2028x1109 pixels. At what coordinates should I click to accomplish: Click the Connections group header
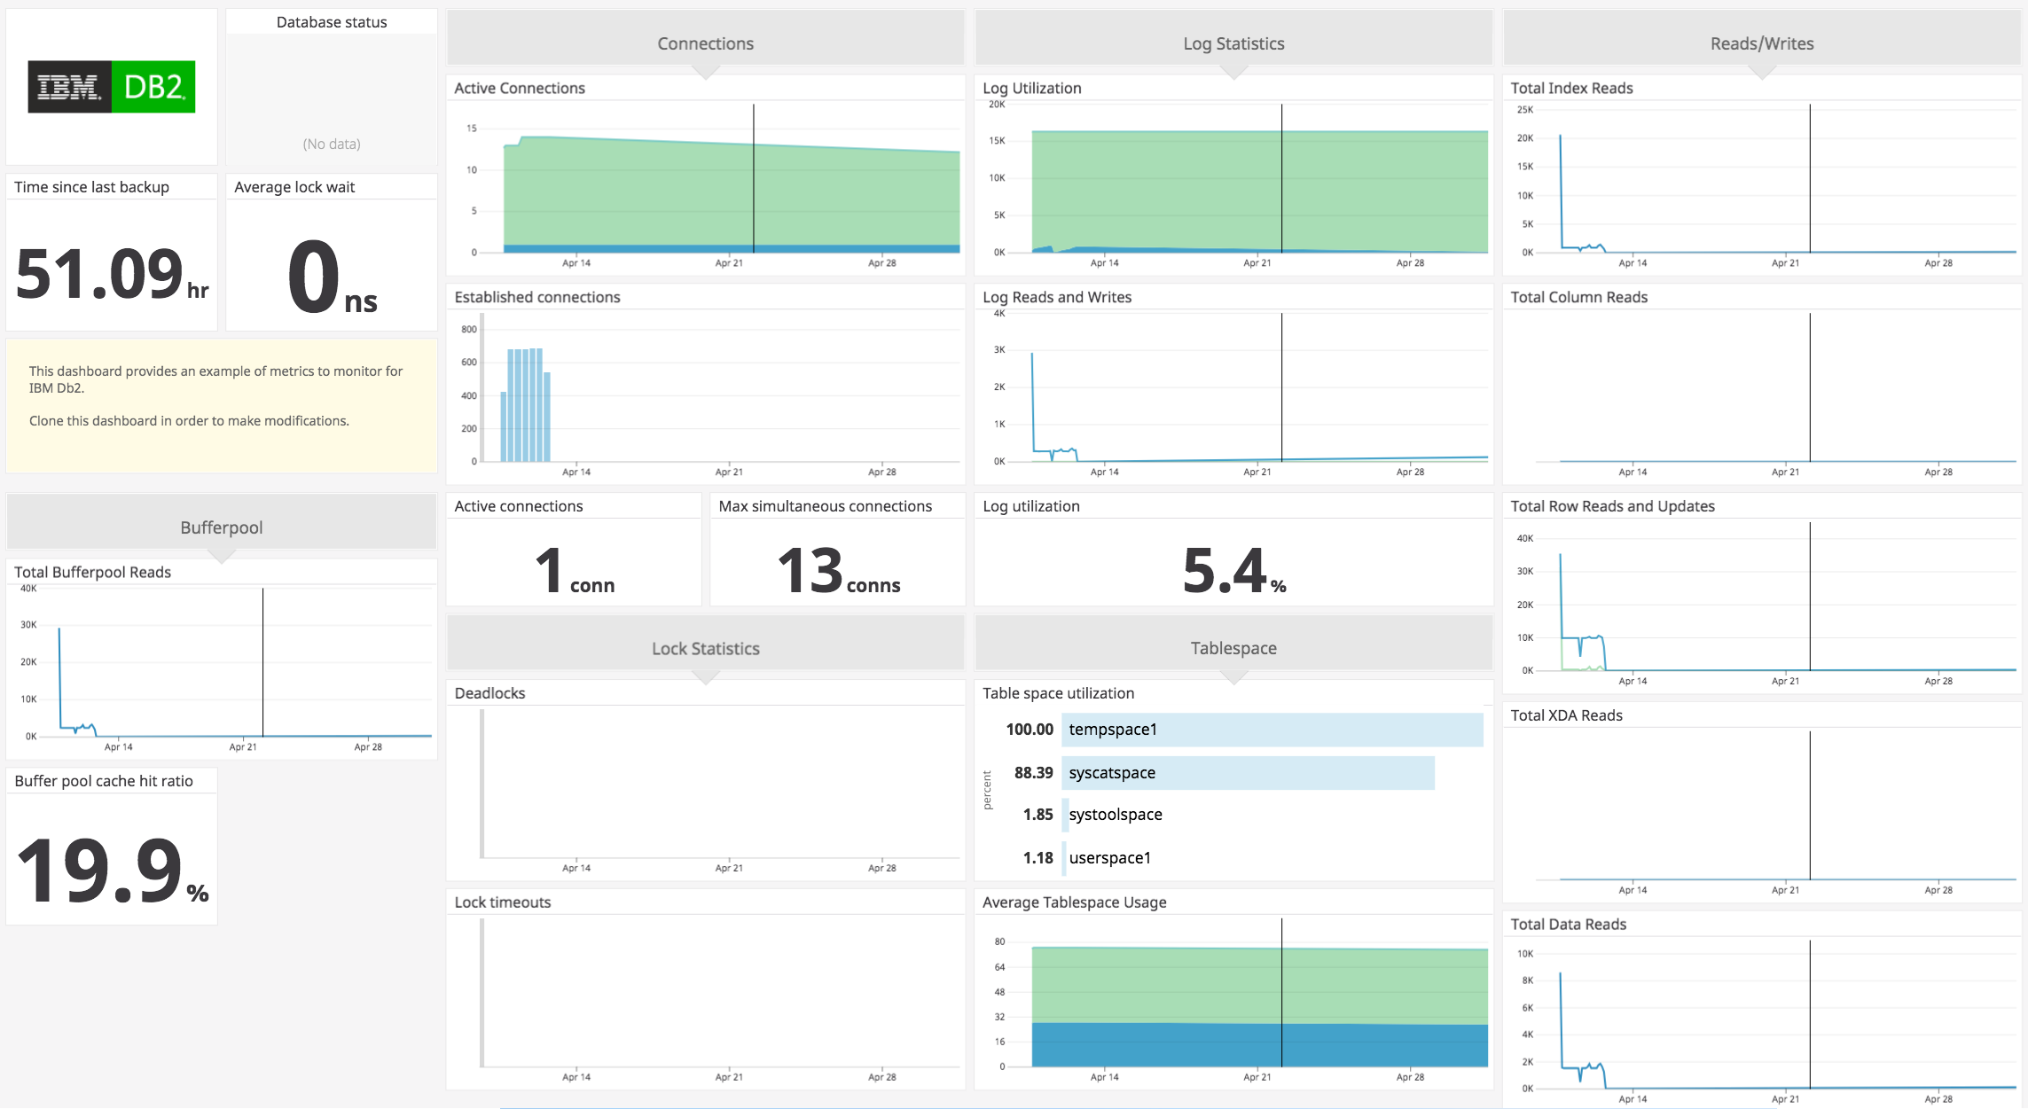point(705,43)
